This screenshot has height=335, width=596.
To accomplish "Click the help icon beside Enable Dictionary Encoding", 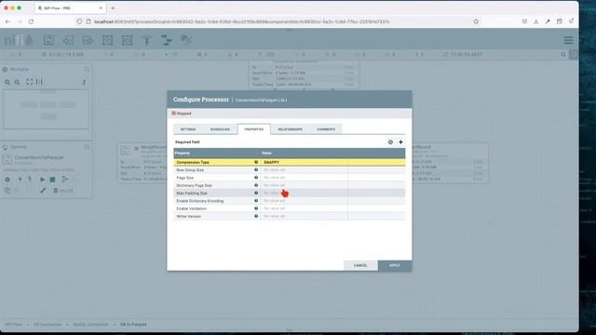I will pos(256,201).
